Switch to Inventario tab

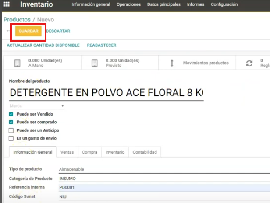point(115,152)
